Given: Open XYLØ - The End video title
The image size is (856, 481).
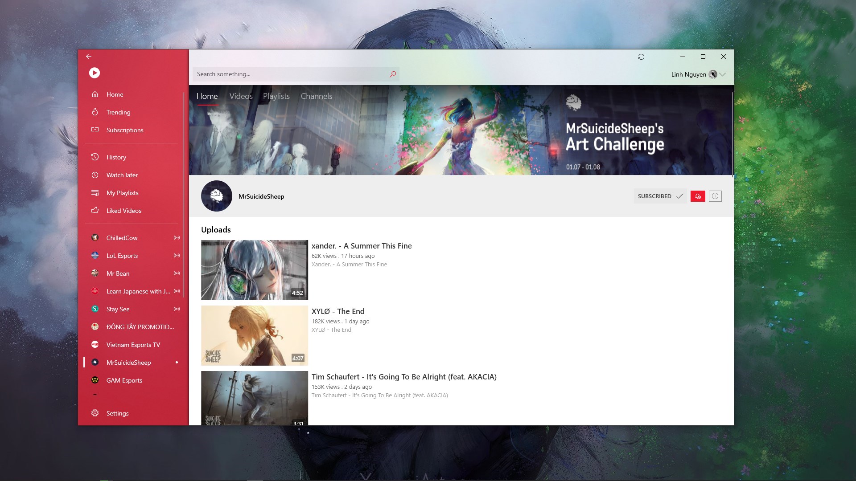Looking at the screenshot, I should point(337,311).
